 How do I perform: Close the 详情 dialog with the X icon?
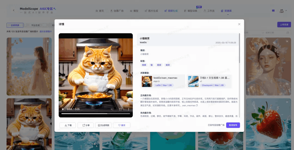coord(239,24)
